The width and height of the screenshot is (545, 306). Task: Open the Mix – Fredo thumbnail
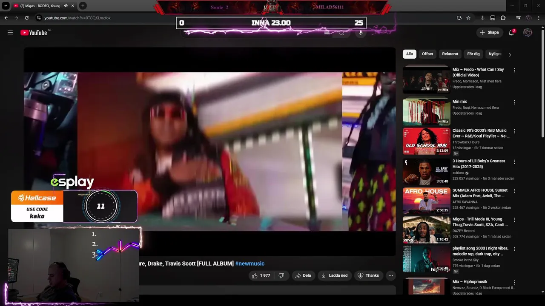click(426, 79)
